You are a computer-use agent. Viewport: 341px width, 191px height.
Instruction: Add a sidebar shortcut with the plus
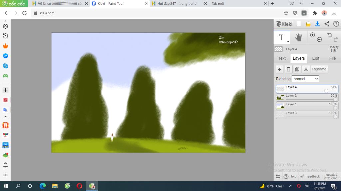[x=5, y=90]
